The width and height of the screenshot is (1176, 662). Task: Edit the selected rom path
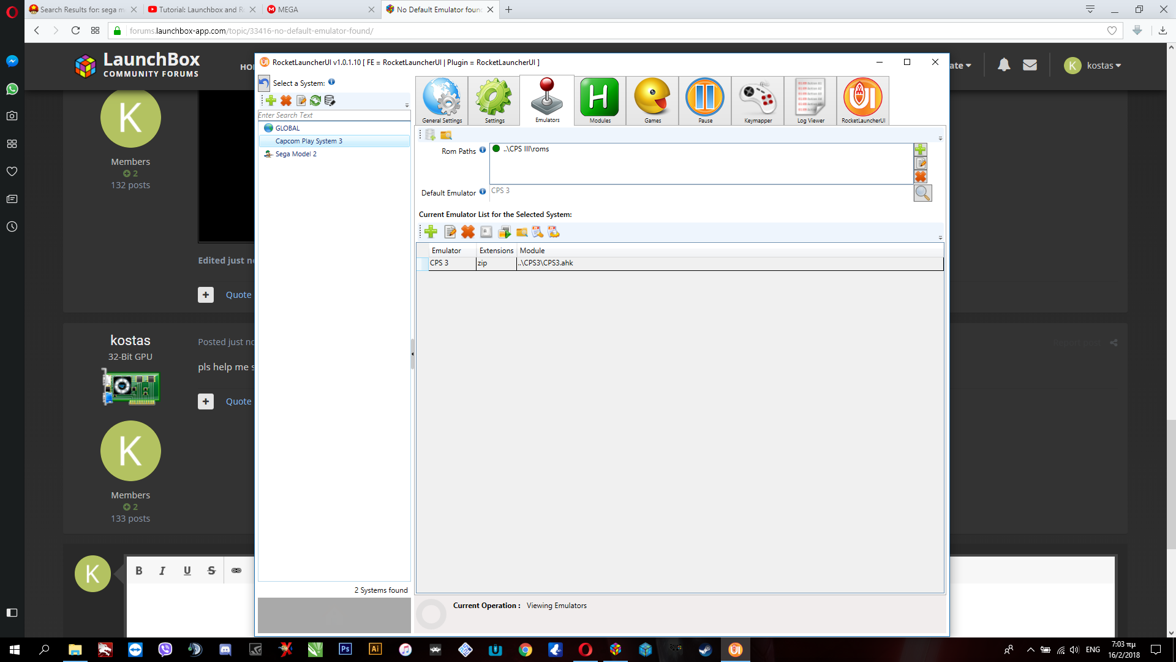pos(920,163)
